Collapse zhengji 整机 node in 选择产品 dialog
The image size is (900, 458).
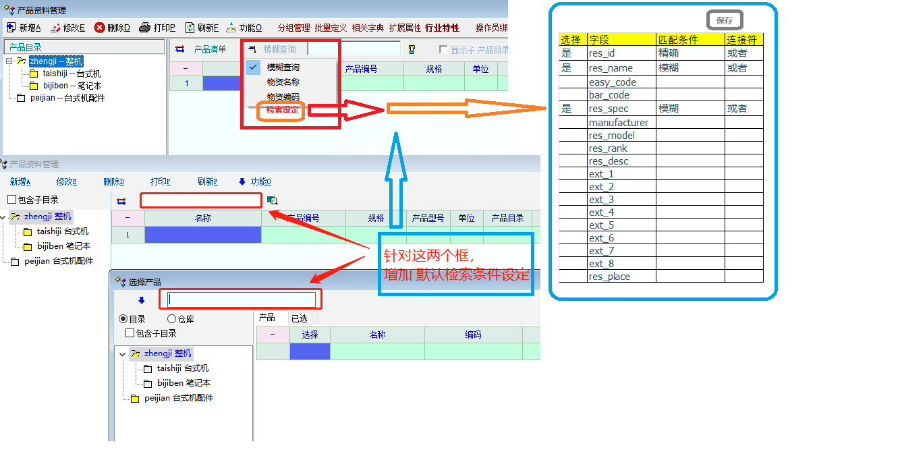pyautogui.click(x=122, y=353)
